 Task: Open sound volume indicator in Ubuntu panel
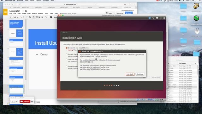160,18
